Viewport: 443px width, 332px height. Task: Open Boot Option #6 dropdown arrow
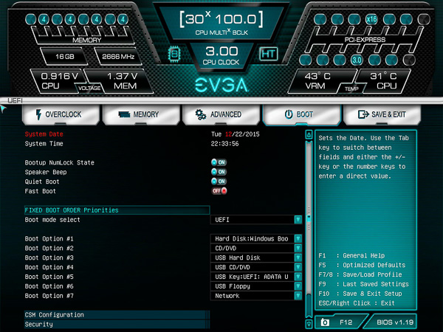point(298,286)
